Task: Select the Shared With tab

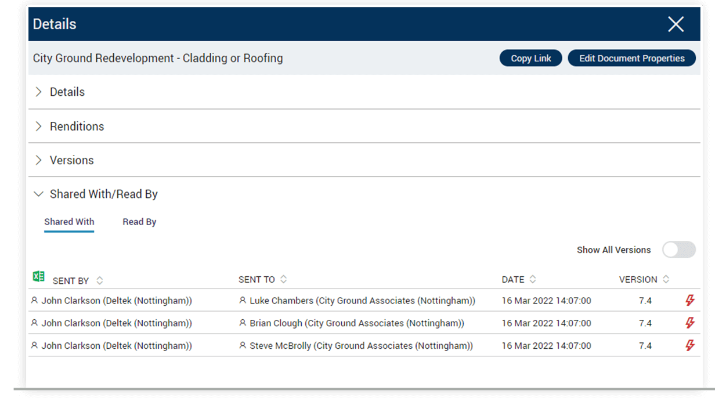Action: [69, 221]
